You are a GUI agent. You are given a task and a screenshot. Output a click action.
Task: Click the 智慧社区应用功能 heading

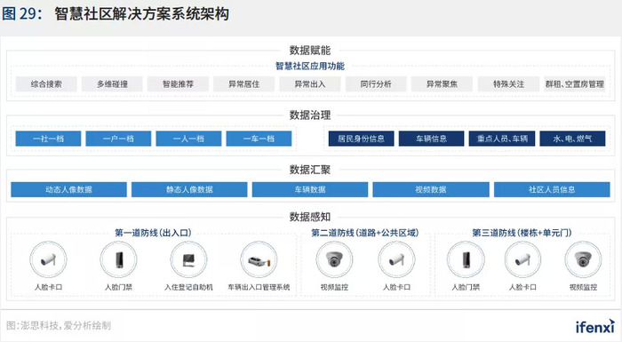click(310, 66)
